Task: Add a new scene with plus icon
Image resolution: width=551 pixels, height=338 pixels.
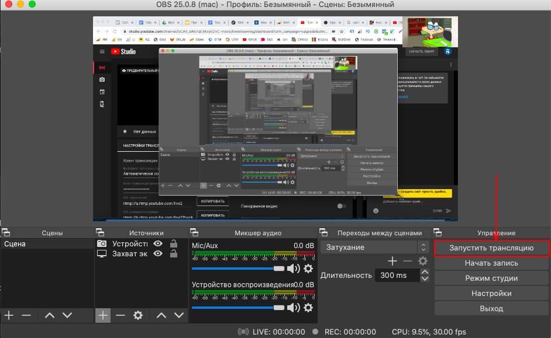Action: [9, 315]
